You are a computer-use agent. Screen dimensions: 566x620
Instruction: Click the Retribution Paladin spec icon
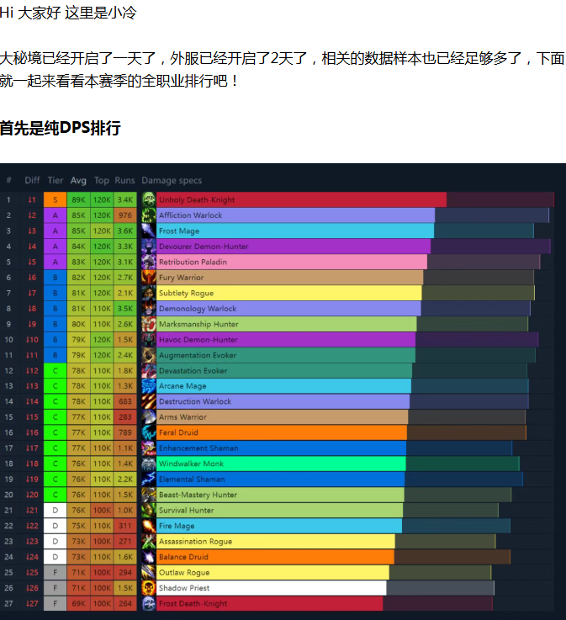click(149, 262)
